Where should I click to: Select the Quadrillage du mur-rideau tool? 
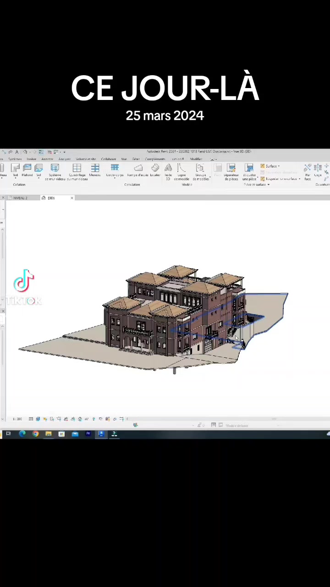tap(77, 171)
